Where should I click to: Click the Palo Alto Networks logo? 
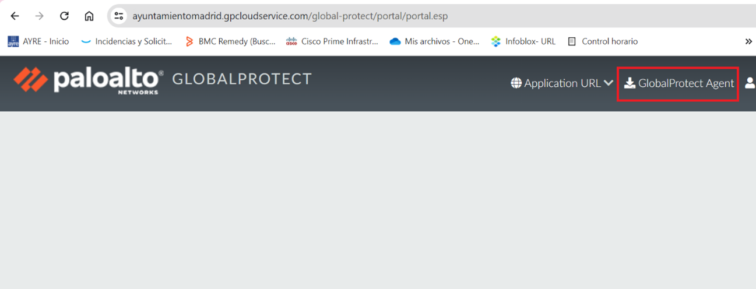(88, 80)
